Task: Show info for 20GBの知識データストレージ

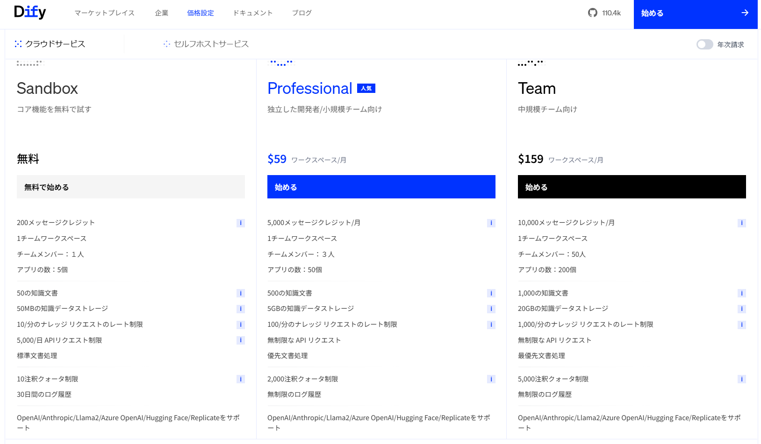Action: pyautogui.click(x=742, y=309)
